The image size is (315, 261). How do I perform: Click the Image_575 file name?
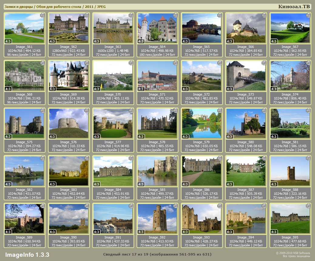24,142
